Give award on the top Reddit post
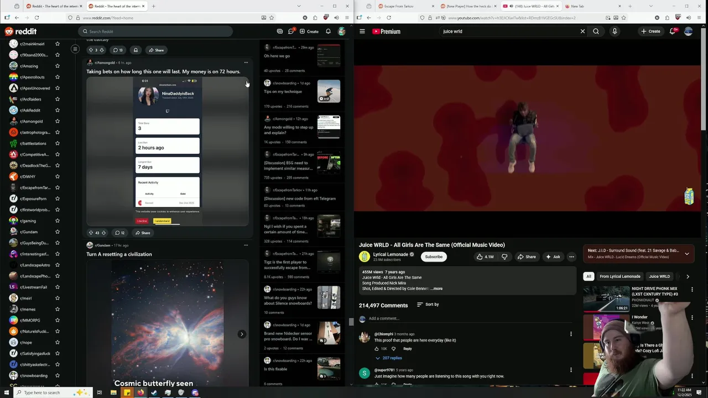This screenshot has height=398, width=708. click(136, 50)
